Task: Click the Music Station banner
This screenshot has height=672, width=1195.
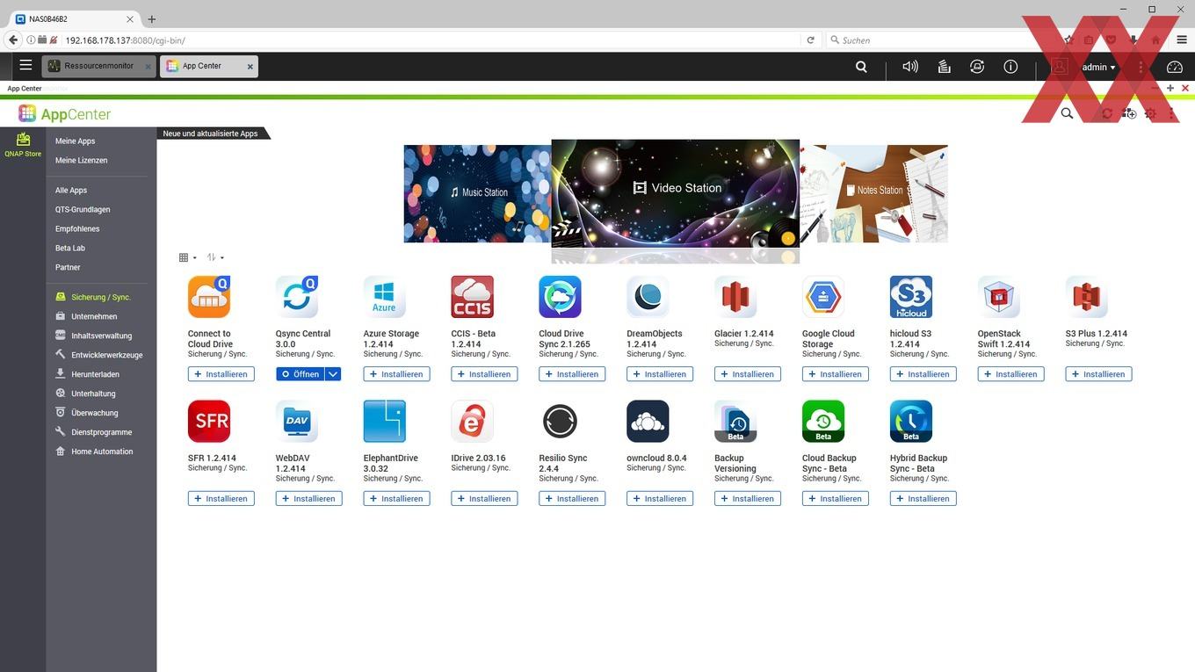Action: [477, 193]
